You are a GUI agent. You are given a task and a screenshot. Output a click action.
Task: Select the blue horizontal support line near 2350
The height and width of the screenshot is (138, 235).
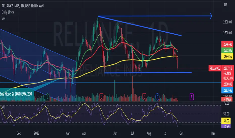point(148,73)
